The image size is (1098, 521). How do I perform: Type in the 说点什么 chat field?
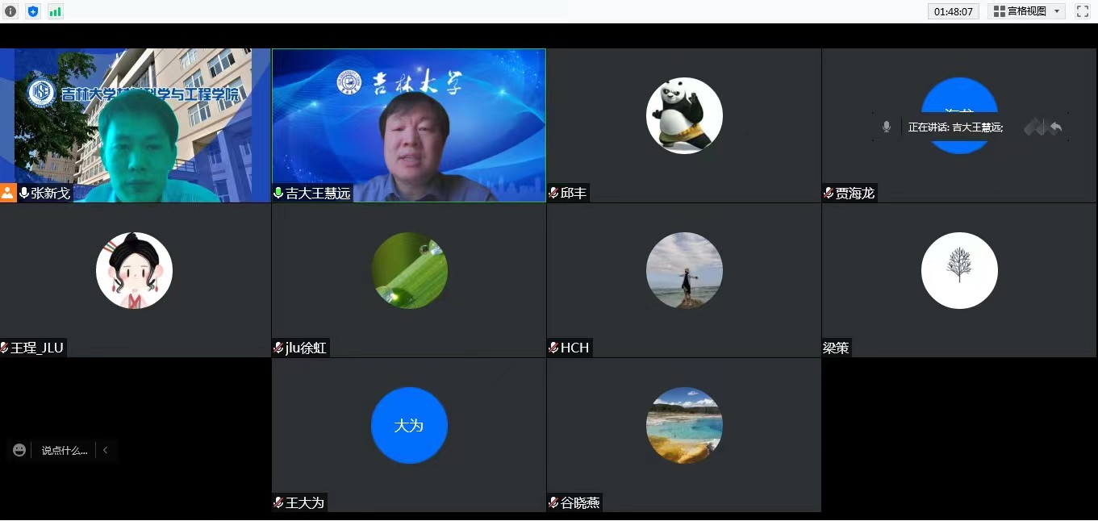point(64,450)
